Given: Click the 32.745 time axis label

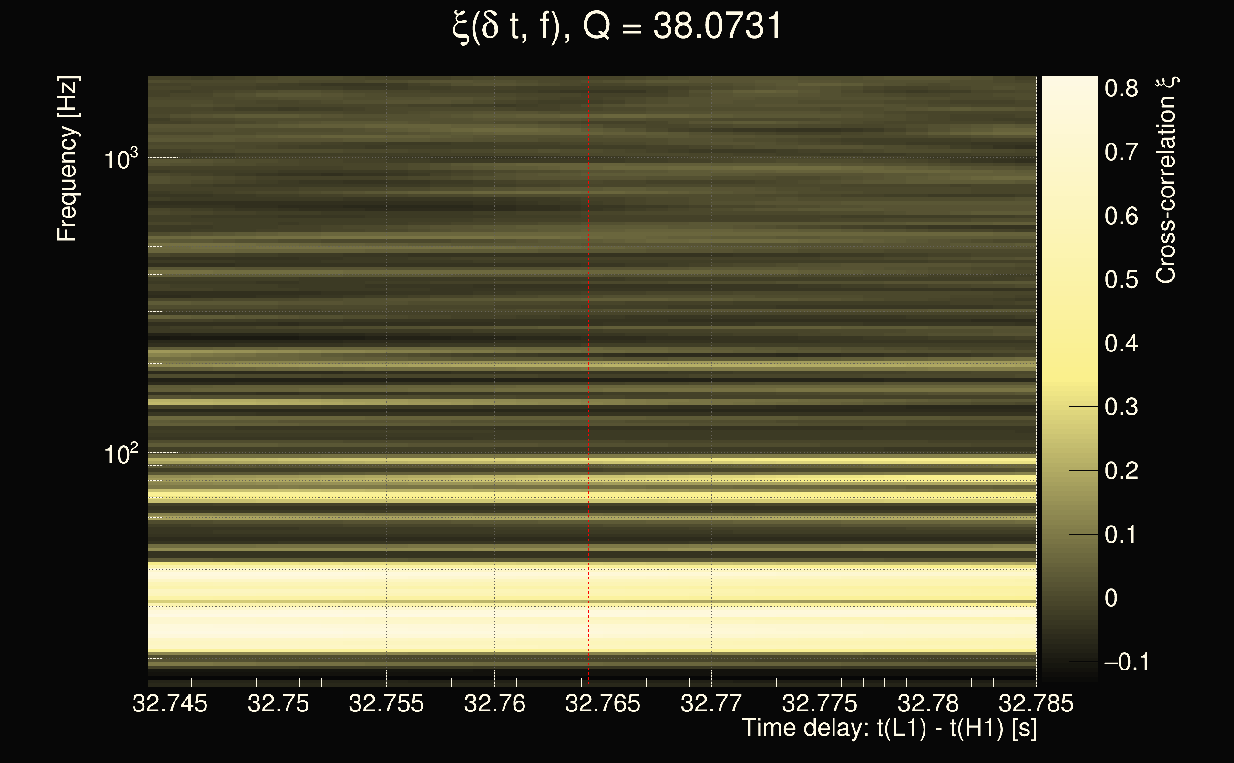Looking at the screenshot, I should [x=170, y=704].
